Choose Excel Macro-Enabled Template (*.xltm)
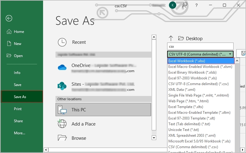 click(201, 113)
